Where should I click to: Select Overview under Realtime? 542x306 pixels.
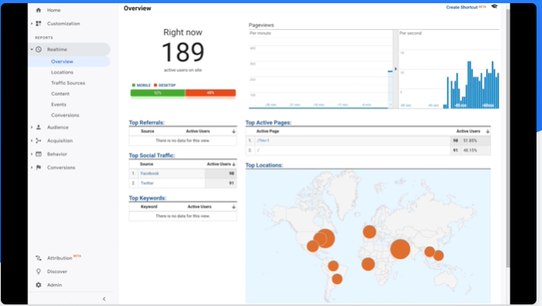coord(62,61)
